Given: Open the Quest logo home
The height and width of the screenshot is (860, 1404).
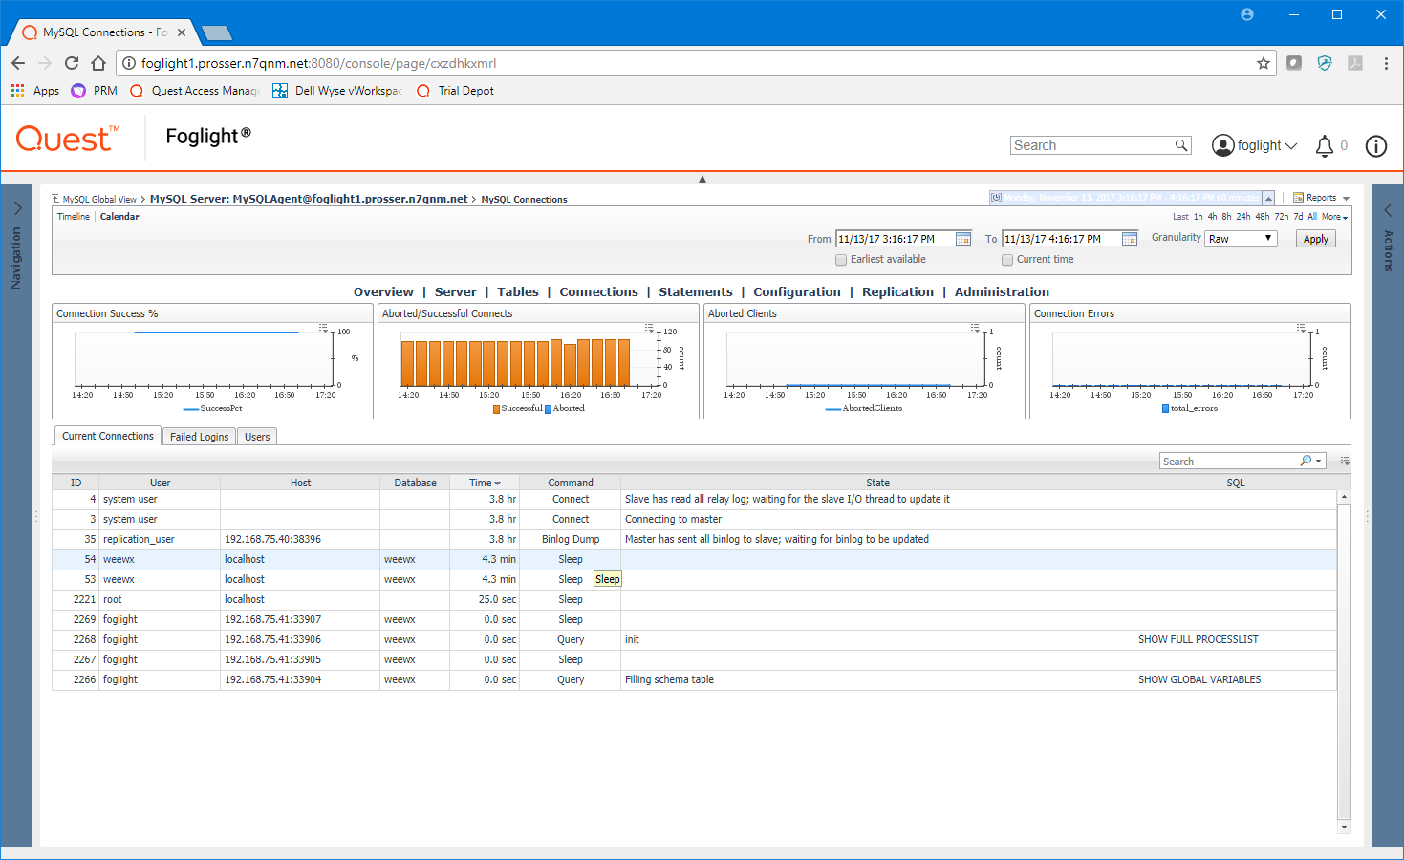Looking at the screenshot, I should (x=68, y=139).
